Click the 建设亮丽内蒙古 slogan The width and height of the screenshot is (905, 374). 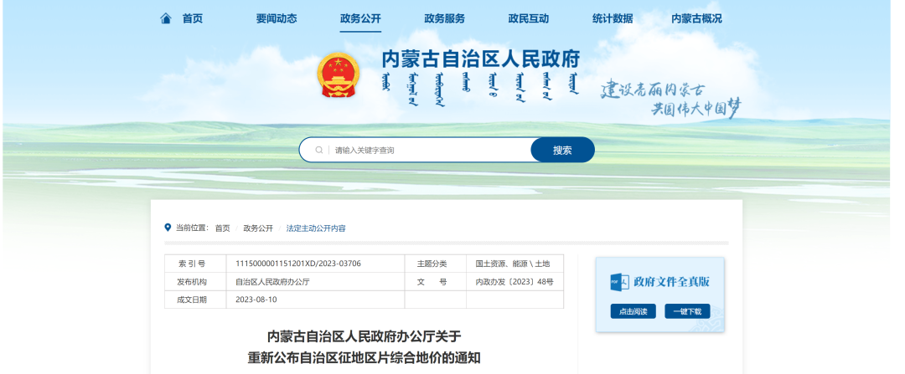653,90
